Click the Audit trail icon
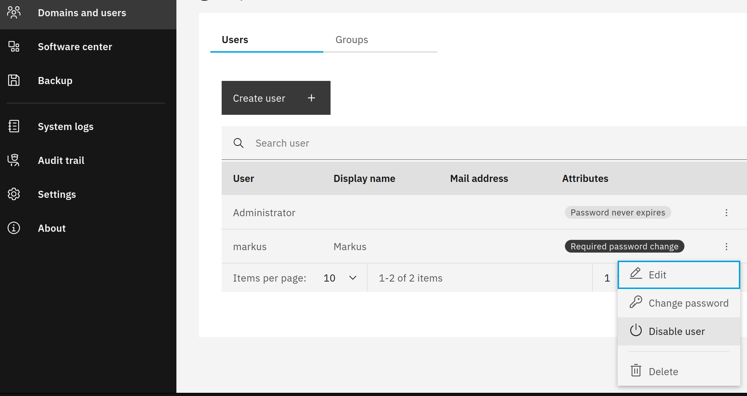Viewport: 747px width, 396px height. [x=14, y=160]
